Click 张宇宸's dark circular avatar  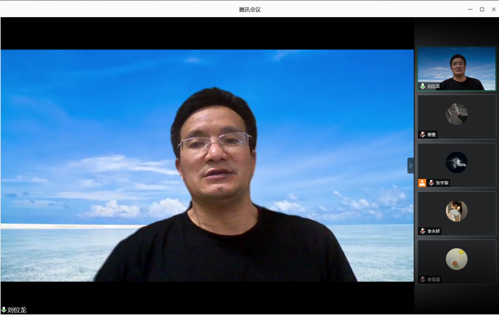456,162
